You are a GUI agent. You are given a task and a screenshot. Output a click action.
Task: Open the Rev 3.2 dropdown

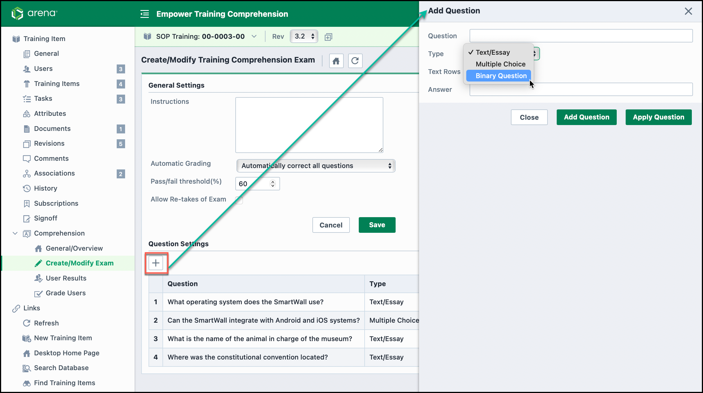(304, 36)
